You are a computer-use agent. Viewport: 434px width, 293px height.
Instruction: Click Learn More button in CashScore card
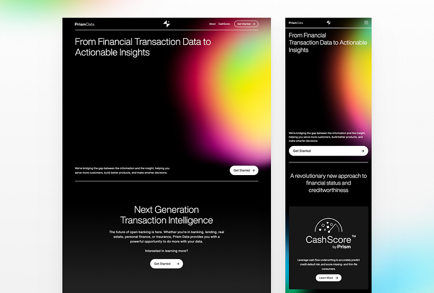[329, 278]
